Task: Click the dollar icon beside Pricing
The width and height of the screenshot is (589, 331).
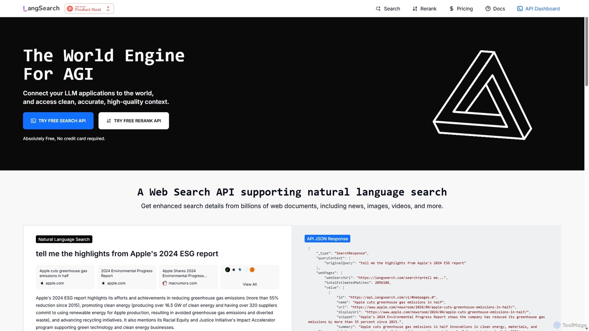Action: click(451, 9)
